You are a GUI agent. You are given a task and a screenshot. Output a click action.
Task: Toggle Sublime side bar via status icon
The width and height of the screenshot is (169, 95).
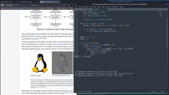point(76,91)
